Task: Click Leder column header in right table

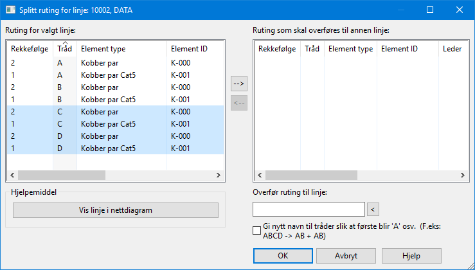Action: click(x=453, y=49)
